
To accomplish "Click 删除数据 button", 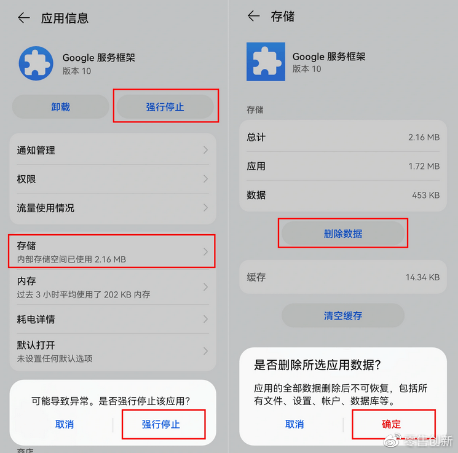I will [x=343, y=234].
